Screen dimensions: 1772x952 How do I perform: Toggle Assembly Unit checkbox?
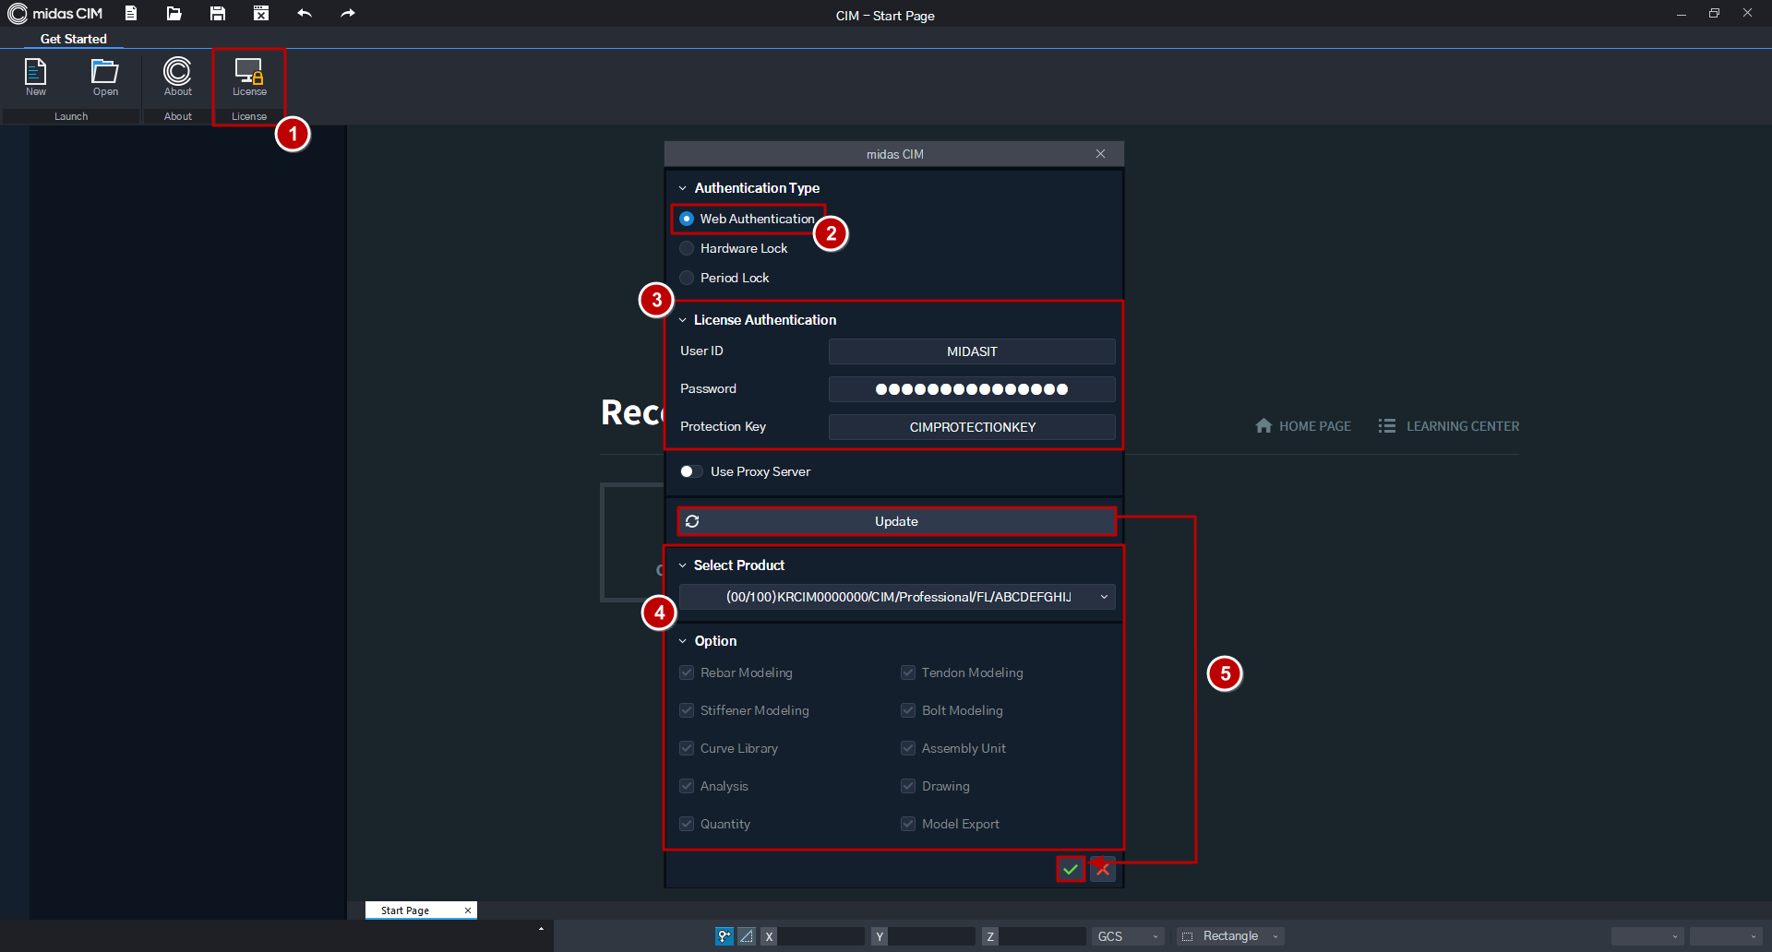coord(908,748)
